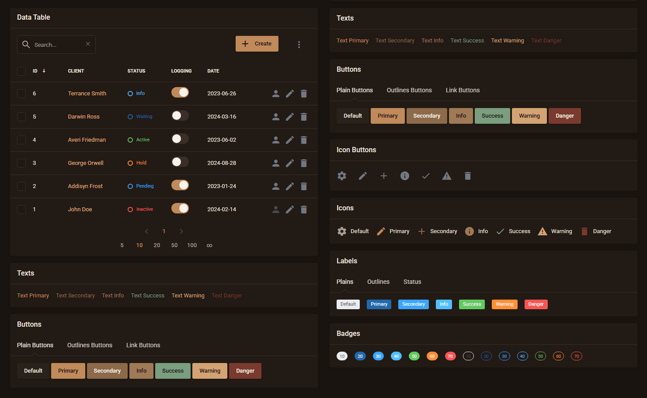Clear the search field using the X icon
This screenshot has width=647, height=398.
88,44
